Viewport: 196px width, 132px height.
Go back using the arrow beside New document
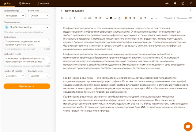tap(62, 11)
